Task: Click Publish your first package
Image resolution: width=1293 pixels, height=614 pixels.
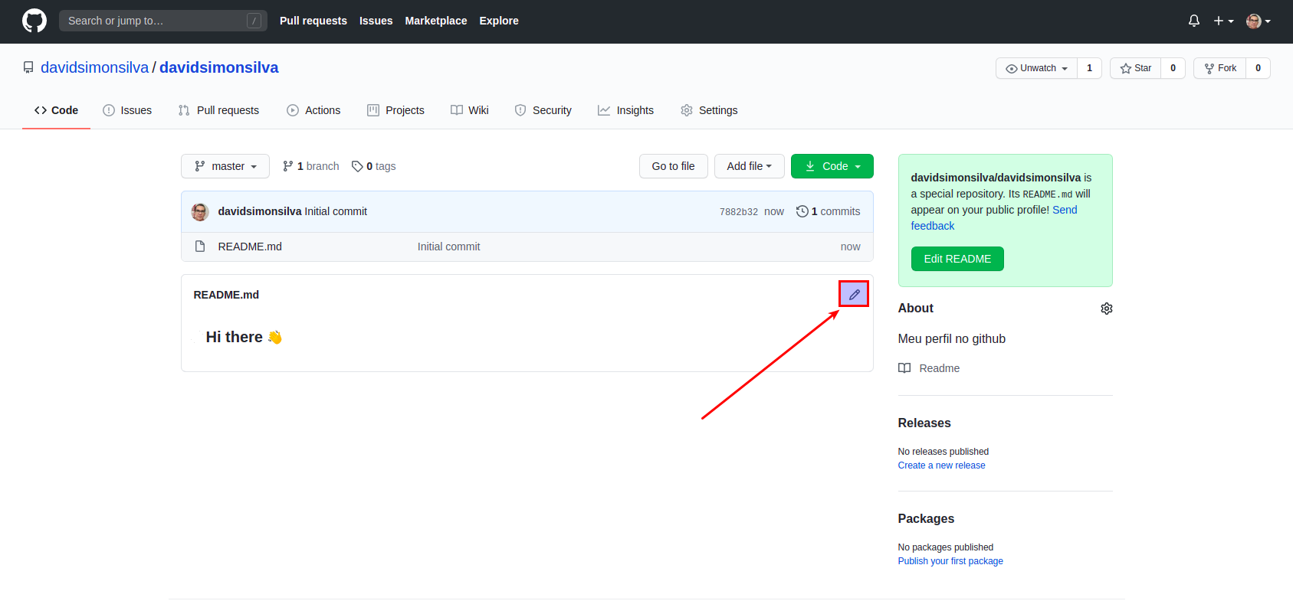Action: [x=950, y=561]
